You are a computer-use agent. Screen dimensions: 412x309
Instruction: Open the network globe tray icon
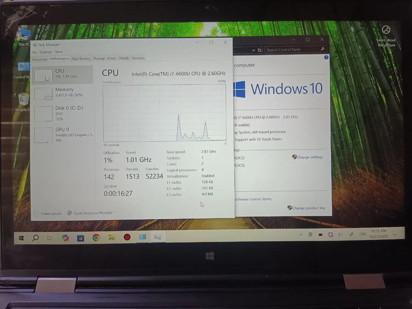tap(331, 235)
